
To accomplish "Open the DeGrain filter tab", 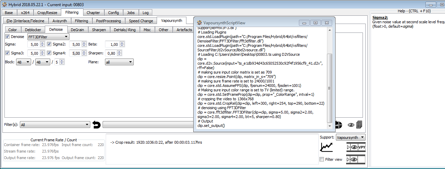I will (x=78, y=30).
